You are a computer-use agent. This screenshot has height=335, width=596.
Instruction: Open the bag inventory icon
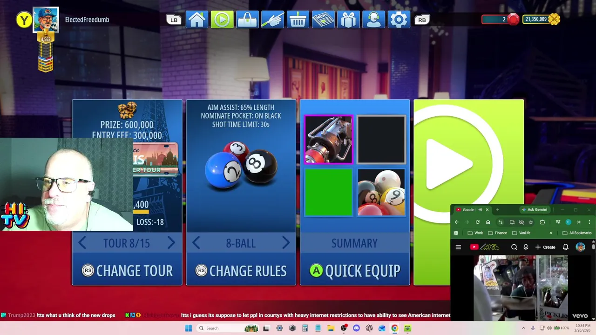click(x=247, y=20)
